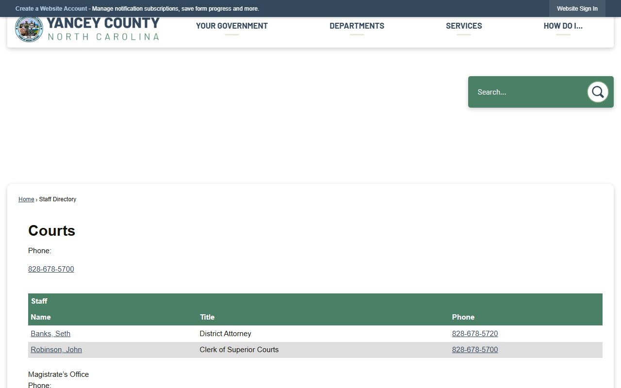Call Courts main phone 828-678-5700 link
Viewport: 621px width, 388px height.
coord(51,269)
